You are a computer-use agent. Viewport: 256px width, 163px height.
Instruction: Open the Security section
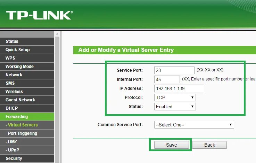coord(27,158)
